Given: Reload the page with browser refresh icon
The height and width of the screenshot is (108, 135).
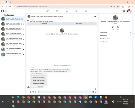Looking at the screenshot, I should coord(10,7).
